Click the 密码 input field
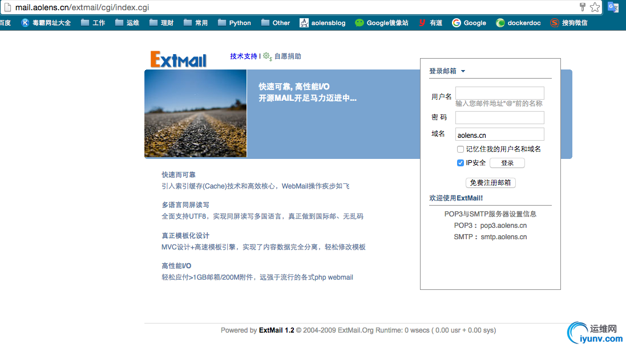This screenshot has height=348, width=626. [499, 117]
